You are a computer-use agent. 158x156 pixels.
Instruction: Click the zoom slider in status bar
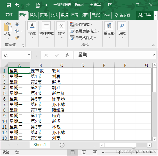coord(120,152)
